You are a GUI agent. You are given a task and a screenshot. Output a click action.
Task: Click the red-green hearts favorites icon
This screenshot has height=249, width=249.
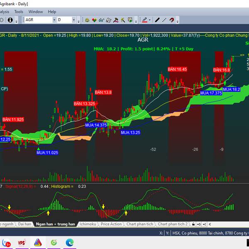pyautogui.click(x=94, y=20)
